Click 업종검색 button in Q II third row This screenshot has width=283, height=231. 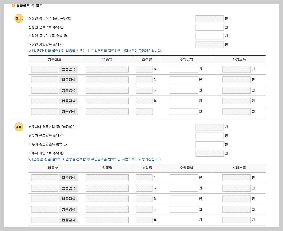tap(68, 199)
